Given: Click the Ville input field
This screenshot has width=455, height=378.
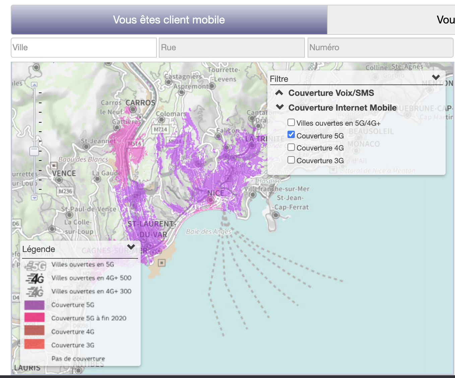Looking at the screenshot, I should point(84,48).
